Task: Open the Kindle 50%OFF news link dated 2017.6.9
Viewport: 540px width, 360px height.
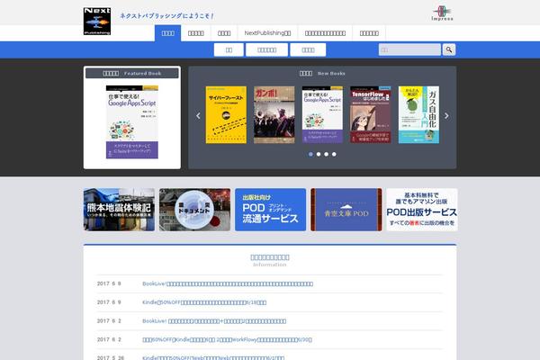Action: pos(204,302)
